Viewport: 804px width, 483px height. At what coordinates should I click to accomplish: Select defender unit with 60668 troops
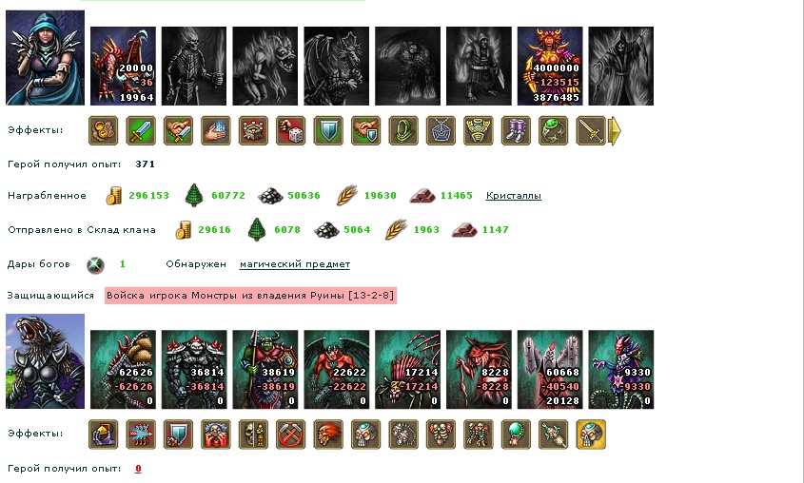[x=550, y=369]
